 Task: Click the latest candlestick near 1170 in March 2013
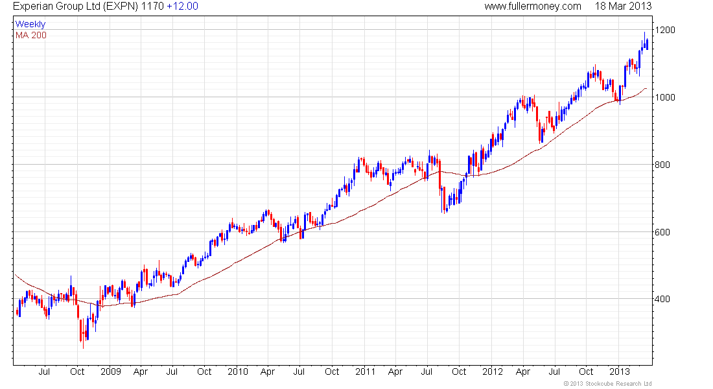(647, 44)
